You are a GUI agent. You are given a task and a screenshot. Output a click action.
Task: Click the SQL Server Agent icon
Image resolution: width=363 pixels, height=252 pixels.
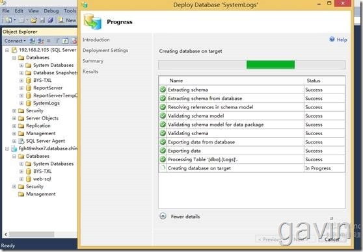click(21, 141)
